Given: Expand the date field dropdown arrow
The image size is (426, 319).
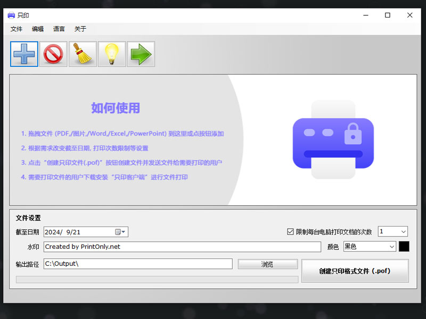Looking at the screenshot, I should [123, 232].
